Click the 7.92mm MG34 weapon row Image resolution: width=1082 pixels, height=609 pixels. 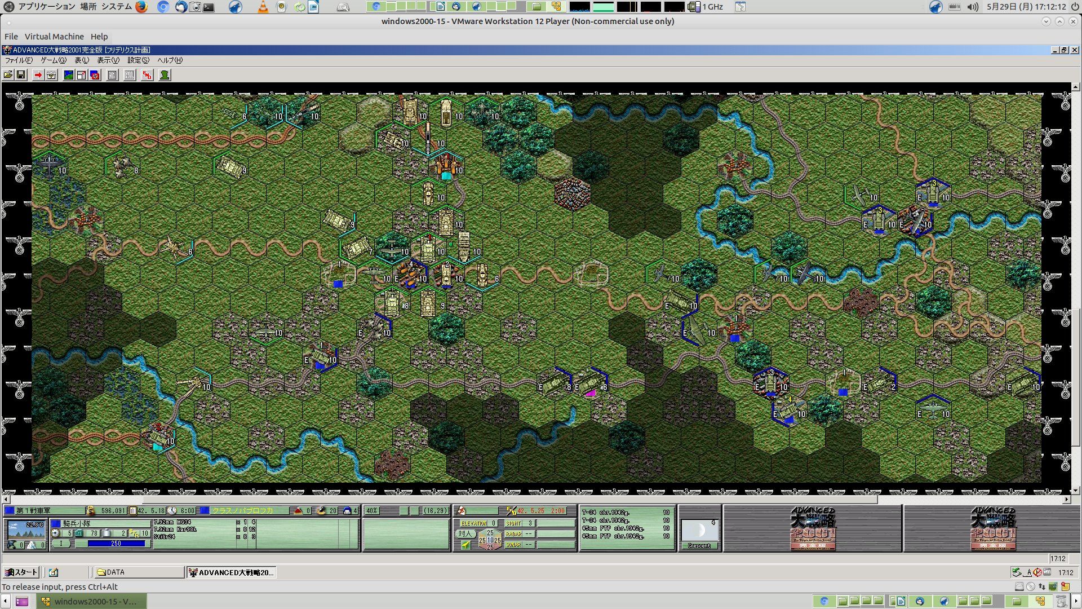tap(205, 522)
